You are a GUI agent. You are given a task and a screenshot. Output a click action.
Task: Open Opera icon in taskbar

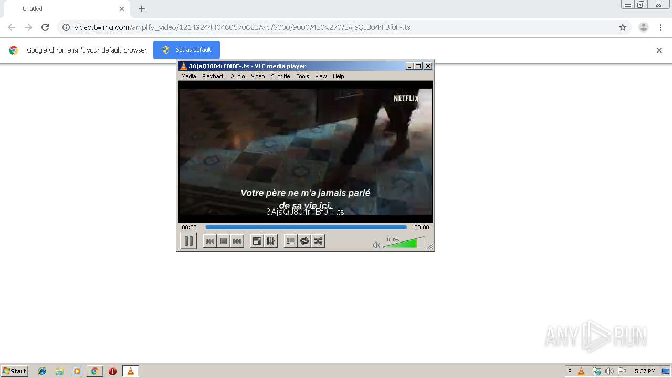(x=112, y=371)
